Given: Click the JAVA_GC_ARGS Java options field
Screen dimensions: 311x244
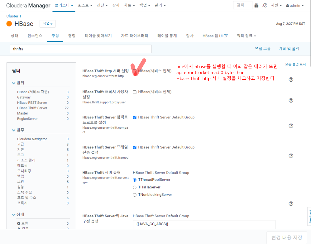Looking at the screenshot, I should pyautogui.click(x=204, y=224).
